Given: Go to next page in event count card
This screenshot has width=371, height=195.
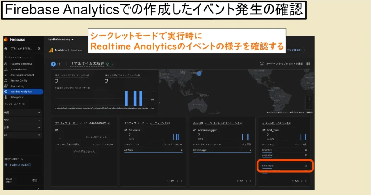Looking at the screenshot, I should (306, 181).
